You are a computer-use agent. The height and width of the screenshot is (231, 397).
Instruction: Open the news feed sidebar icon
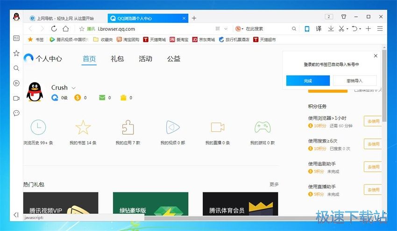(x=16, y=38)
